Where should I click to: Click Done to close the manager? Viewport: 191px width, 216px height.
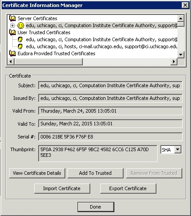[95, 207]
